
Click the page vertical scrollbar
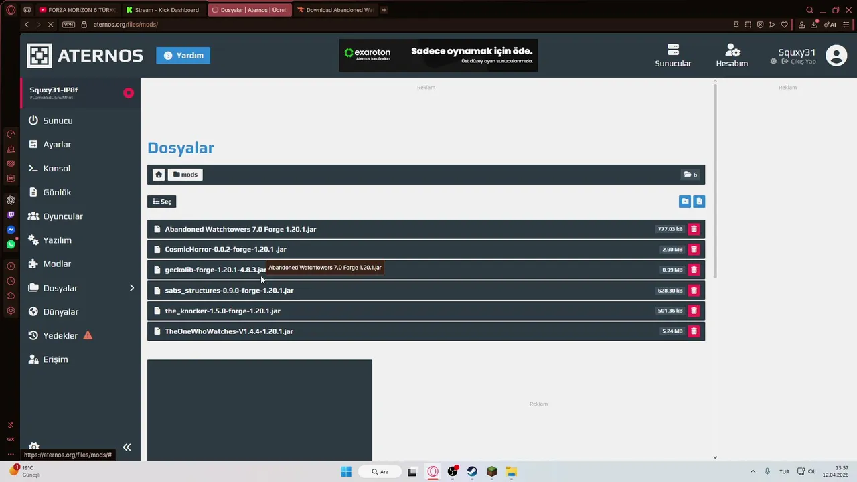click(x=715, y=181)
